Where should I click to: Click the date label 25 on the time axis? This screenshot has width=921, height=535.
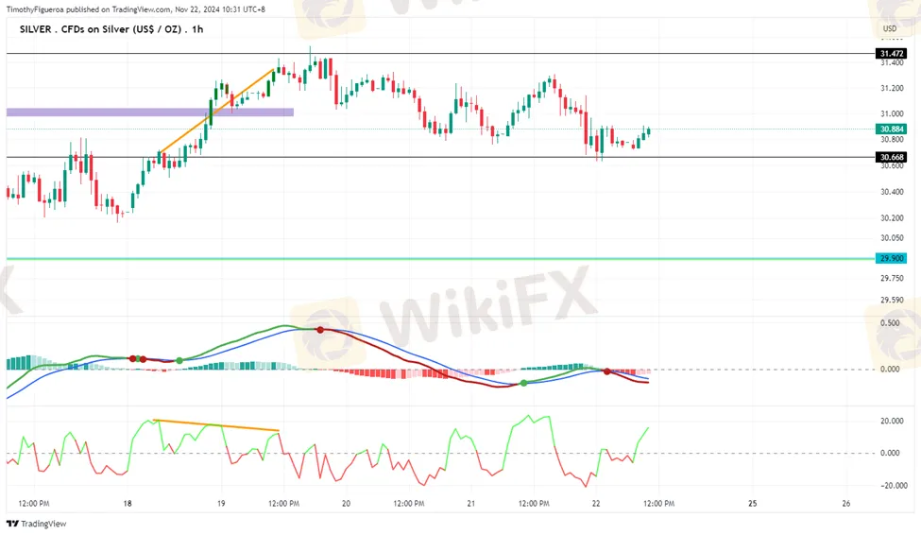(753, 504)
